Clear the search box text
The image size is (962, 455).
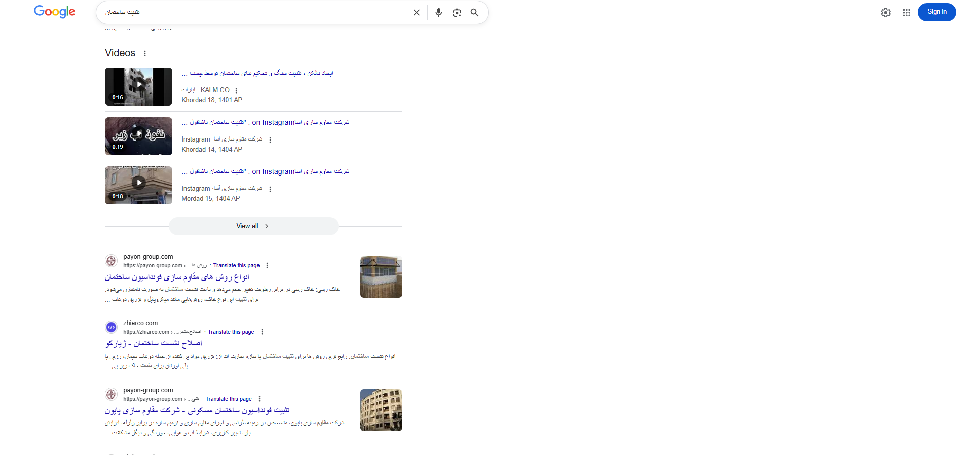417,13
